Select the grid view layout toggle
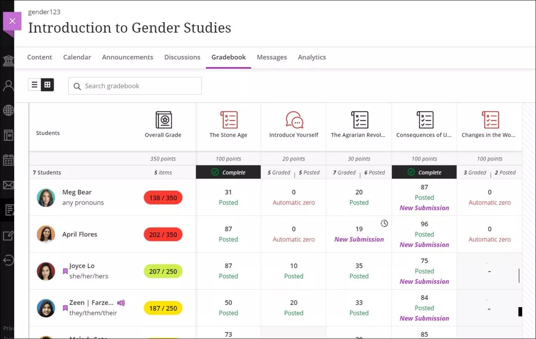Screen dimensions: 536x339 47,84
